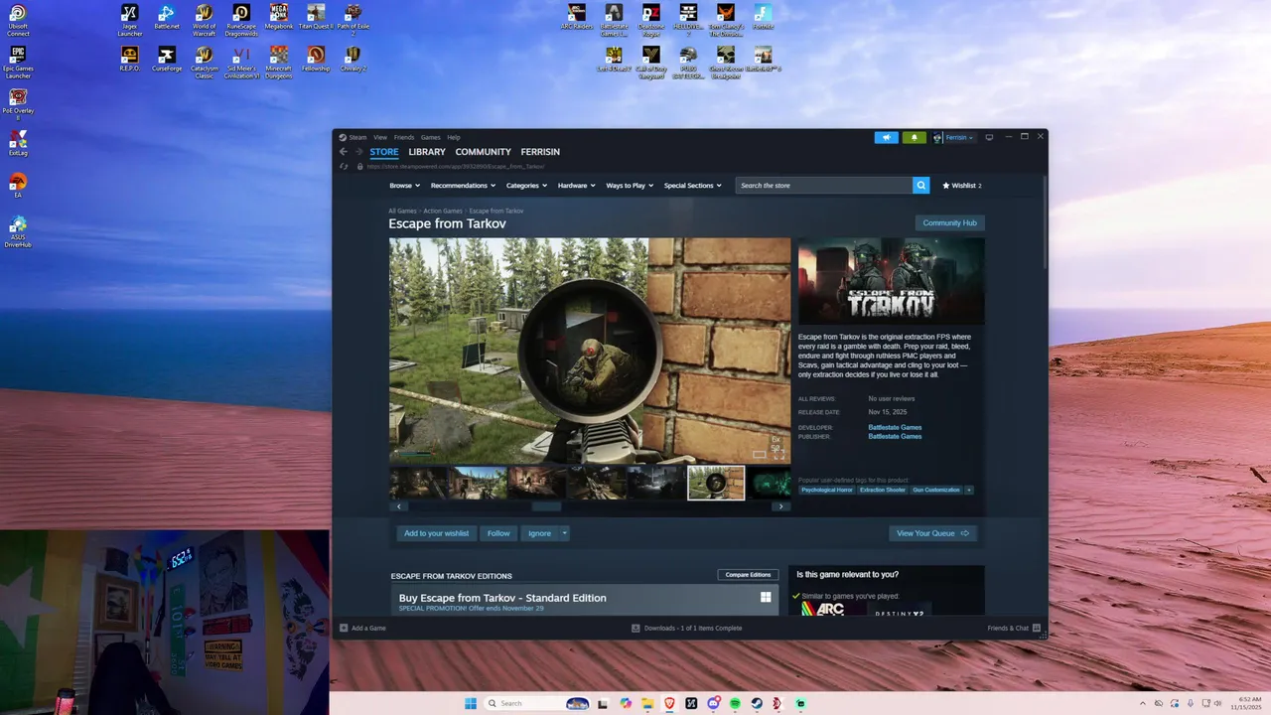Open Steam announcements megaphone icon
Screen dimensions: 1271x715
click(x=886, y=137)
